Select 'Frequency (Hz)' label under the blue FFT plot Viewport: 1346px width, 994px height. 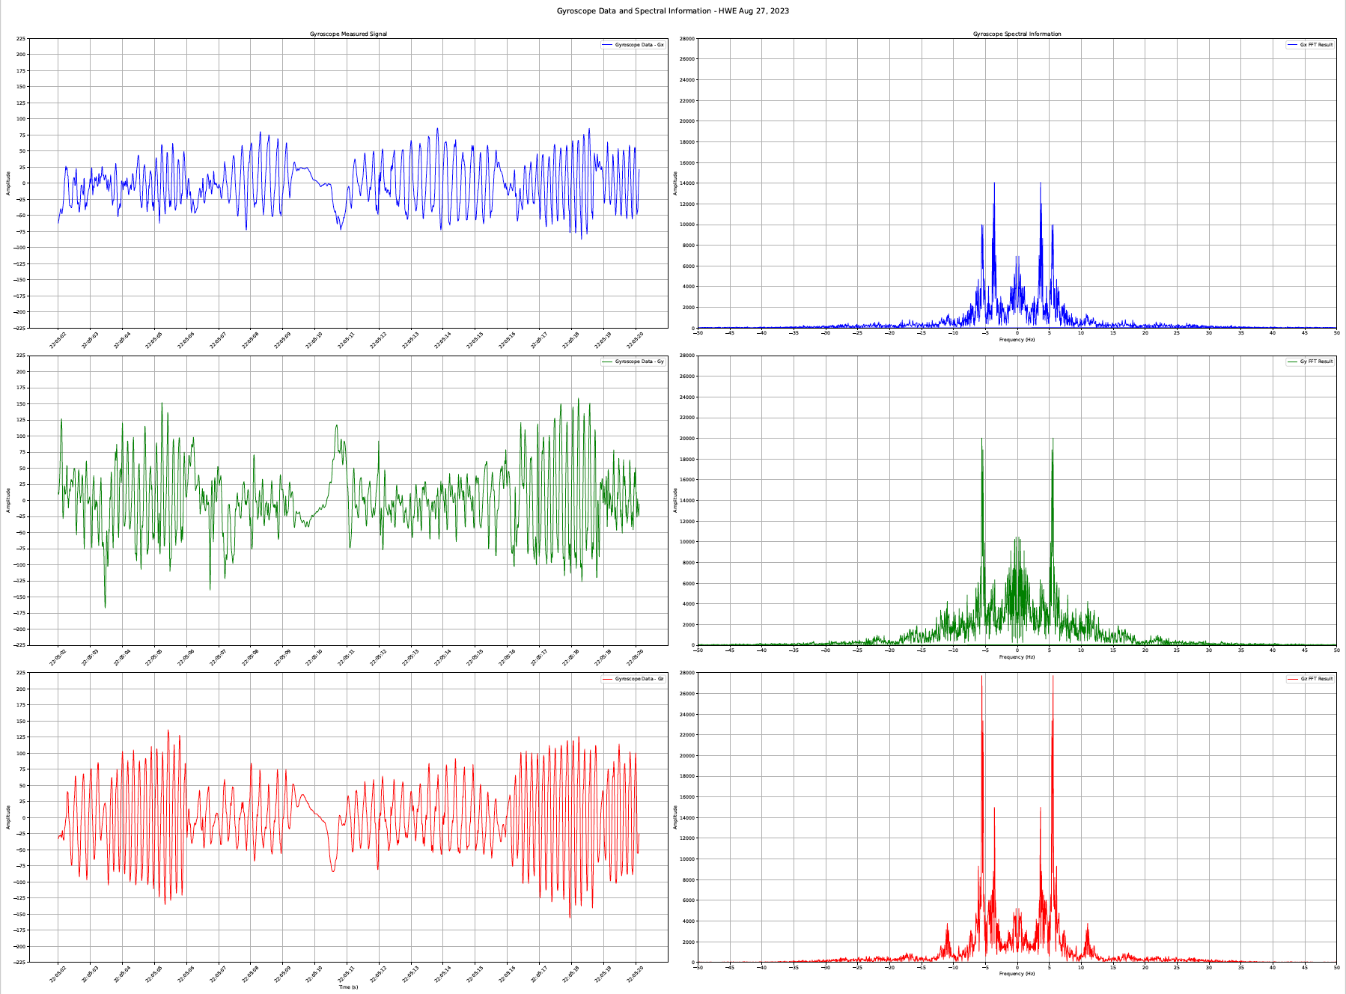(x=1017, y=340)
